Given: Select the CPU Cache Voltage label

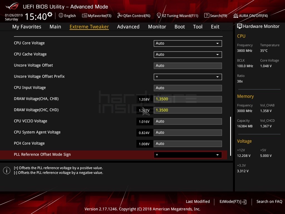Looking at the screenshot, I should click(30, 54).
